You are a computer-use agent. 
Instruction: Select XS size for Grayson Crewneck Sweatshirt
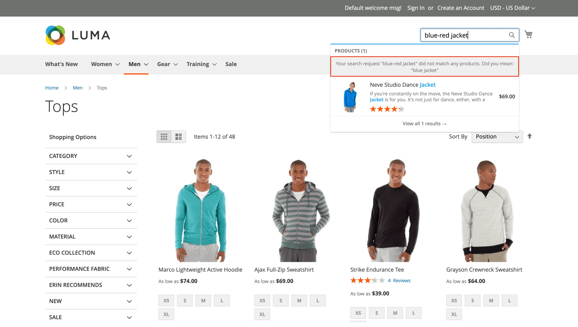(454, 300)
